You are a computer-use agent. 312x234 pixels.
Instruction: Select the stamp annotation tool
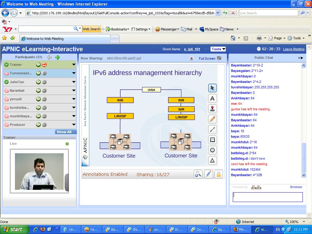coord(212,109)
